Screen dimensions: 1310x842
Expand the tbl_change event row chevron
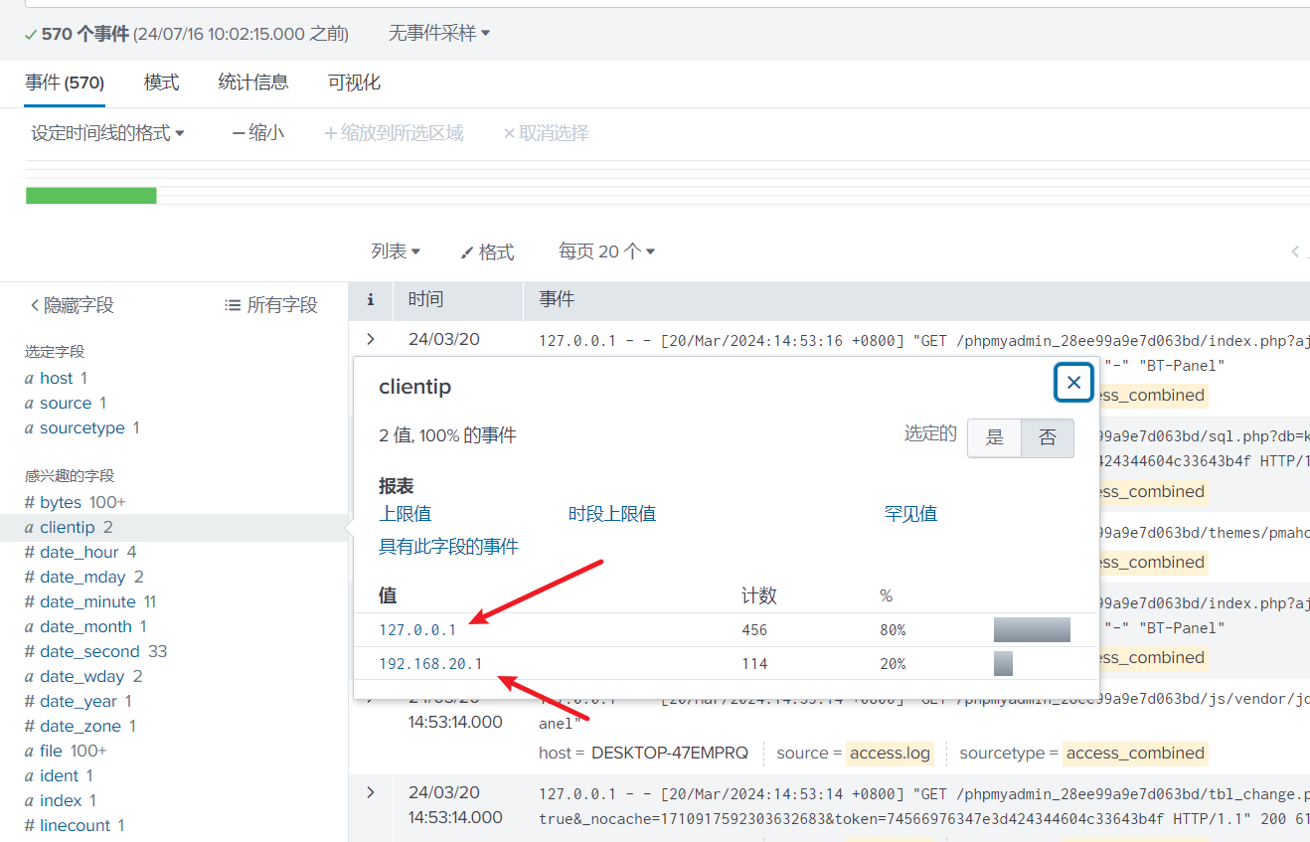(371, 792)
